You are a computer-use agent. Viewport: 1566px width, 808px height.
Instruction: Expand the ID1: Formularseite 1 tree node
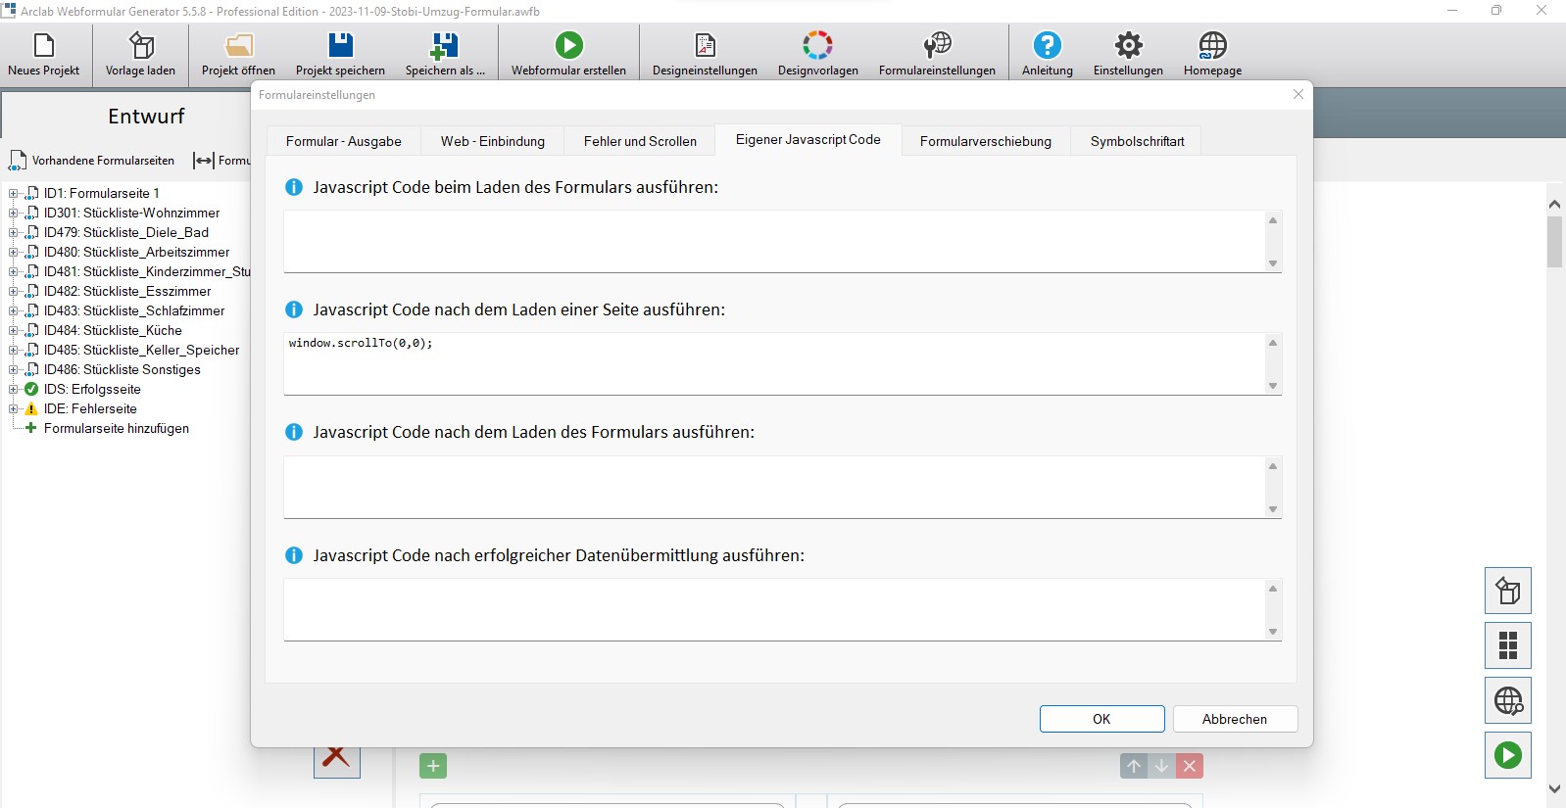(14, 194)
